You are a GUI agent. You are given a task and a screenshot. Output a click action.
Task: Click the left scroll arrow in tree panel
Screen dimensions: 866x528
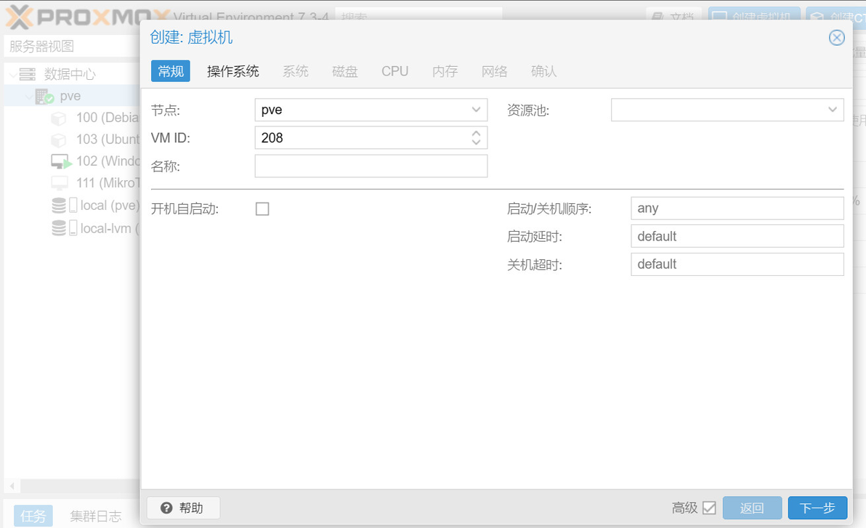point(12,486)
